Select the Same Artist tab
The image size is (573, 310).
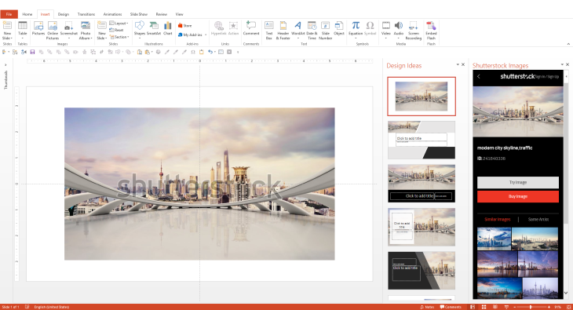point(538,219)
